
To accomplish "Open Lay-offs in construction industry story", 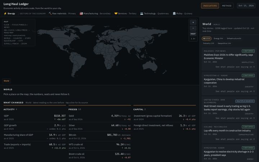I will (227, 131).
